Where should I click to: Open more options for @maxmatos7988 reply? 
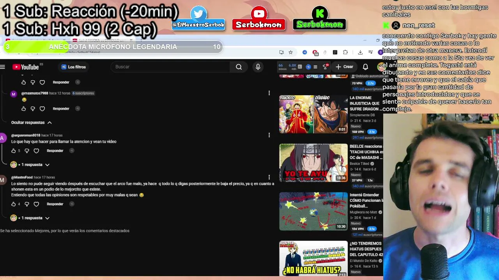269,93
